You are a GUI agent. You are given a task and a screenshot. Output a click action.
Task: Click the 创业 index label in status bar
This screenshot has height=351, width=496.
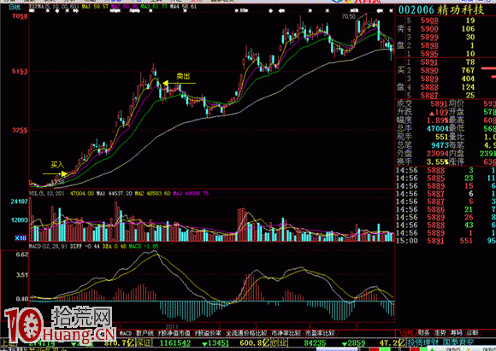279,342
